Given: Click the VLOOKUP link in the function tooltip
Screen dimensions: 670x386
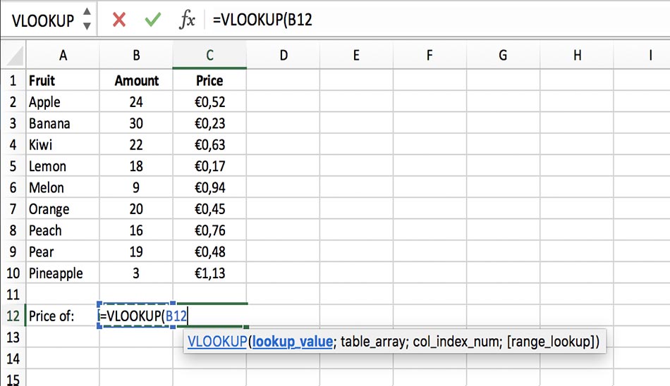Looking at the screenshot, I should click(217, 341).
